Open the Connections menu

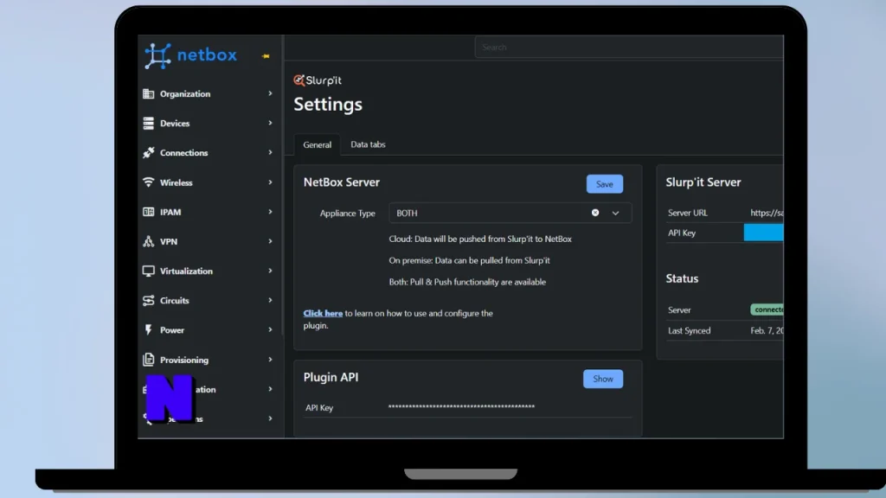[208, 152]
